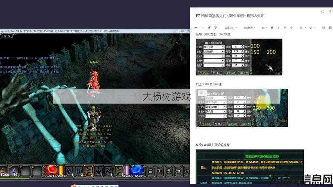Click the green experience bar below the potion slots
This screenshot has width=333, height=187.
(15, 178)
